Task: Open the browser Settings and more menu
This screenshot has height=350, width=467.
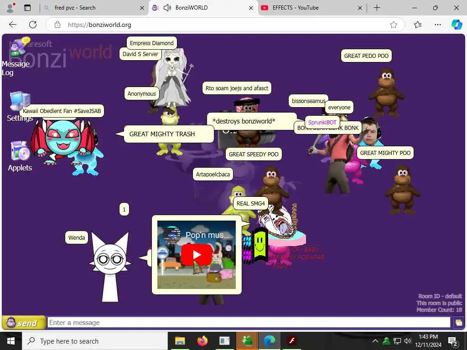Action: point(437,25)
